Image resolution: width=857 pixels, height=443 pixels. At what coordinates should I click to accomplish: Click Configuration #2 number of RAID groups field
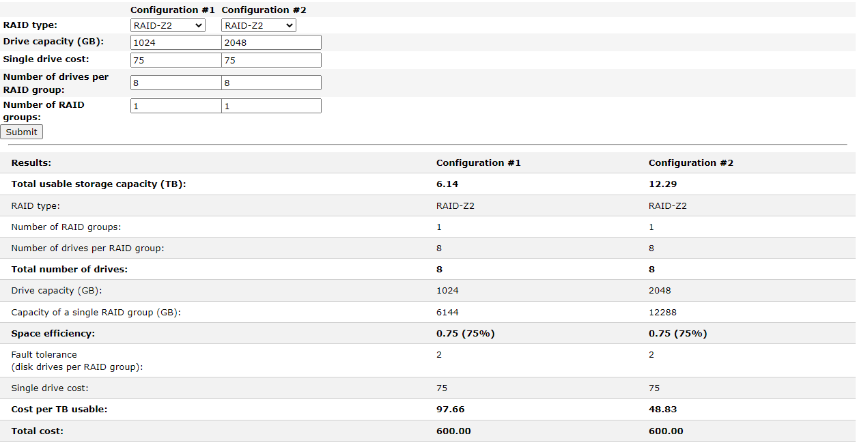pos(271,106)
